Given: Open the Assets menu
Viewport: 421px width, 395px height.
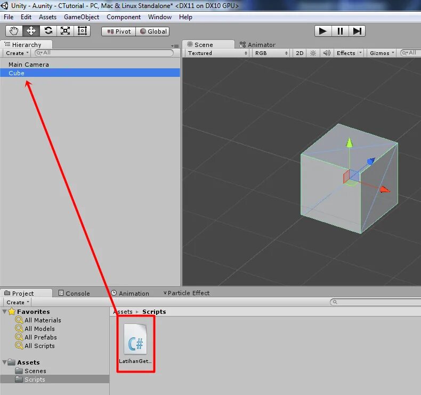Looking at the screenshot, I should [47, 17].
